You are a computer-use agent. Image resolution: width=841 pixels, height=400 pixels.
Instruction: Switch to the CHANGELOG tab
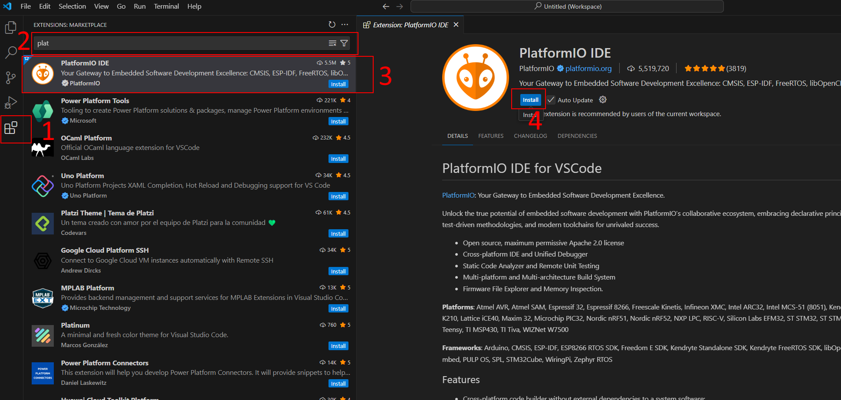(x=530, y=136)
